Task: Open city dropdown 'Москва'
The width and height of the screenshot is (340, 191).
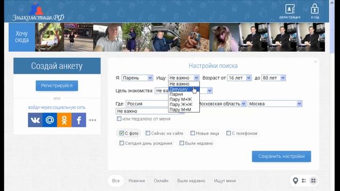Action: tap(275, 104)
